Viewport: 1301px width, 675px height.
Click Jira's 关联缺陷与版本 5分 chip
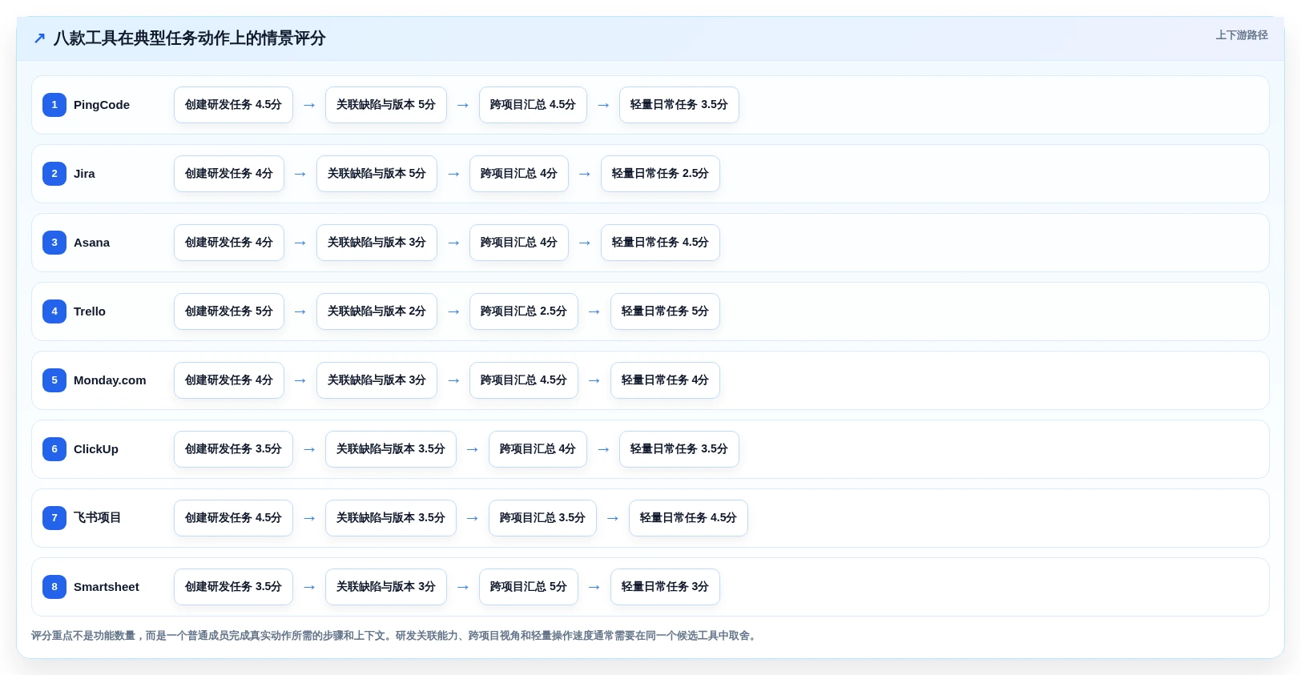377,174
